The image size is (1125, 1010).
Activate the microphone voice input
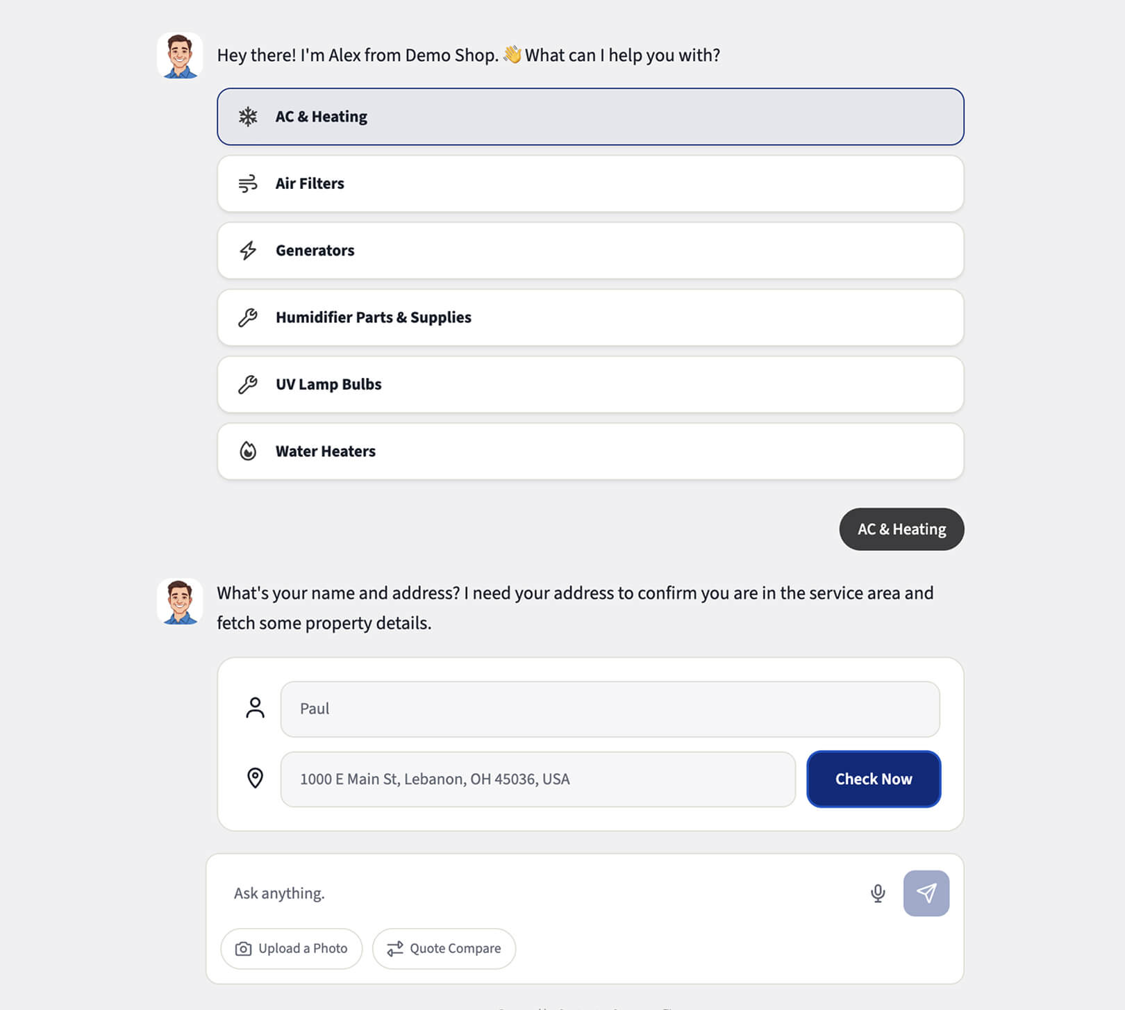tap(878, 893)
